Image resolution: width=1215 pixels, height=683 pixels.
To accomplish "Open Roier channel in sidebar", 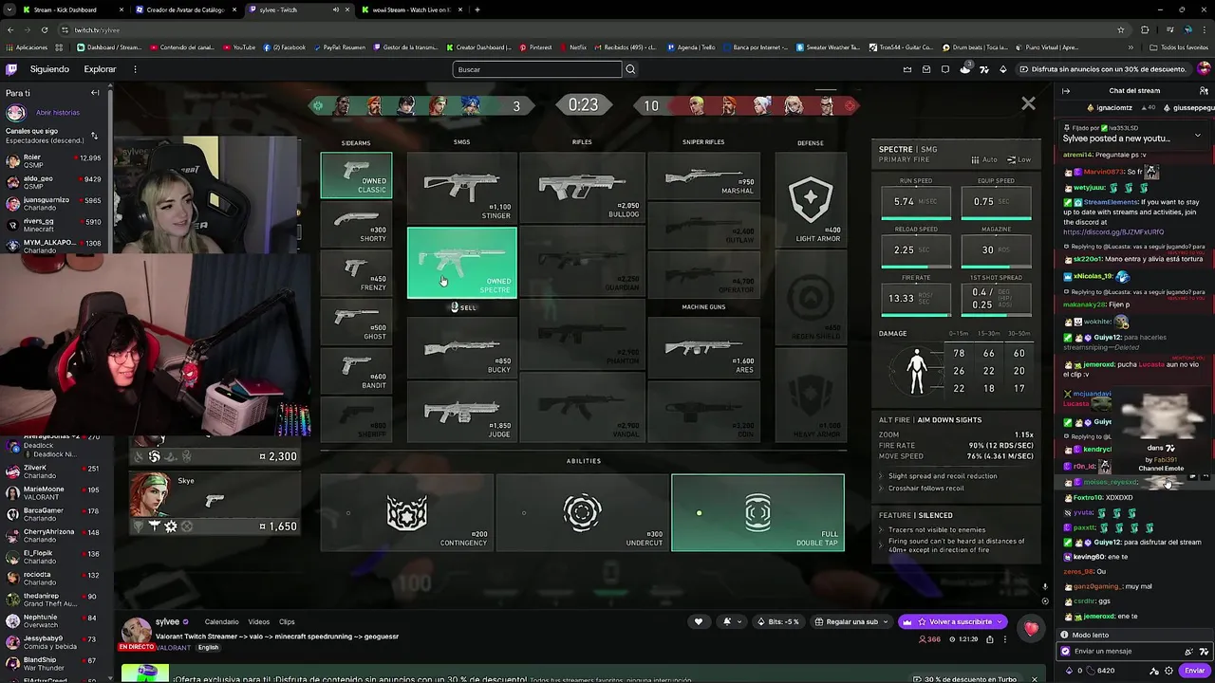I will [x=53, y=161].
